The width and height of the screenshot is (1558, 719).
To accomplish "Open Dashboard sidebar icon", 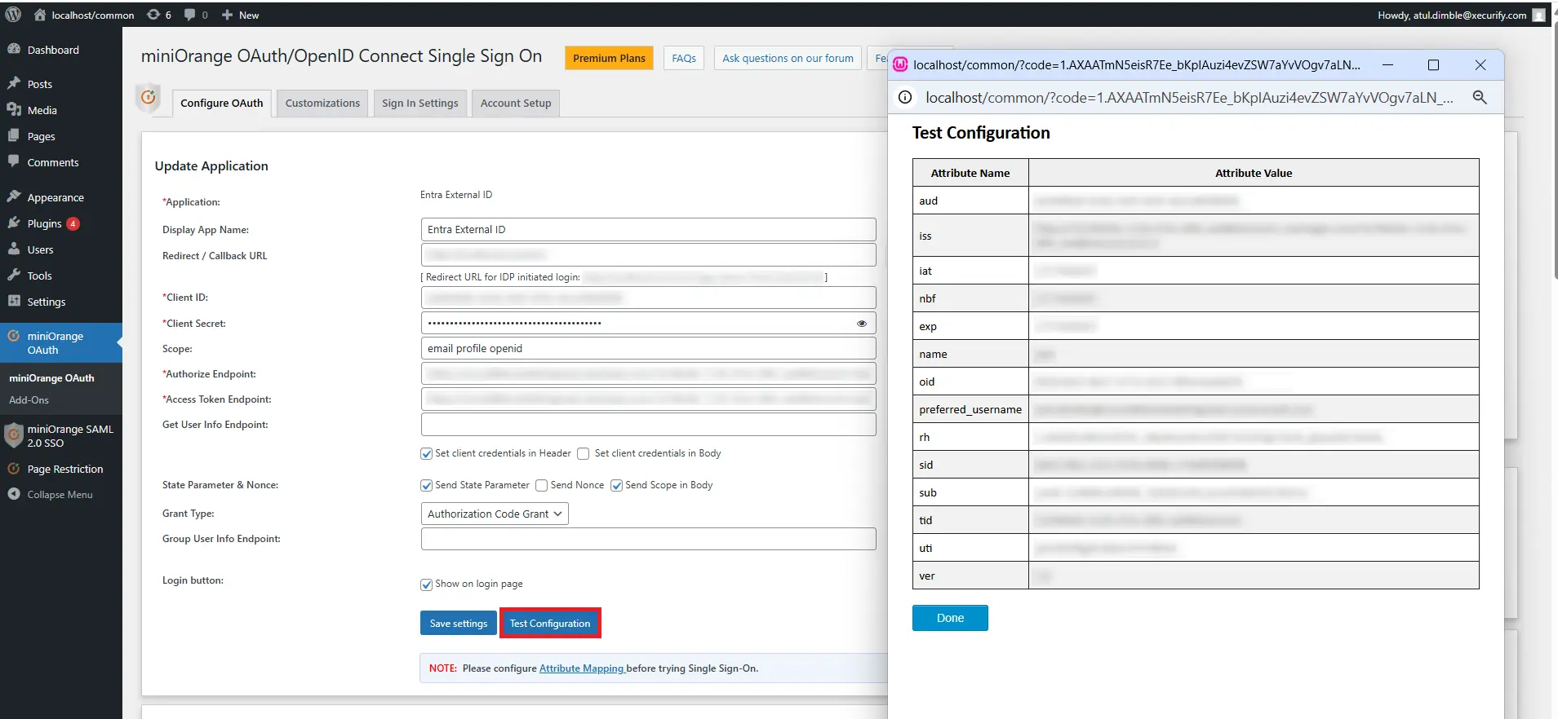I will 14,49.
